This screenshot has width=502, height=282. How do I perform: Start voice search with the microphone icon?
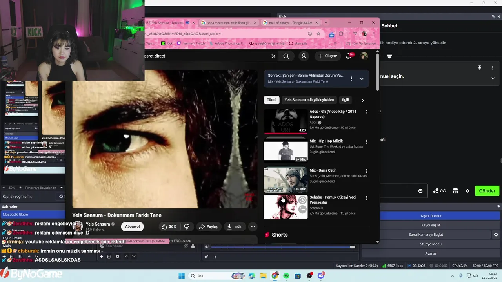pos(304,56)
